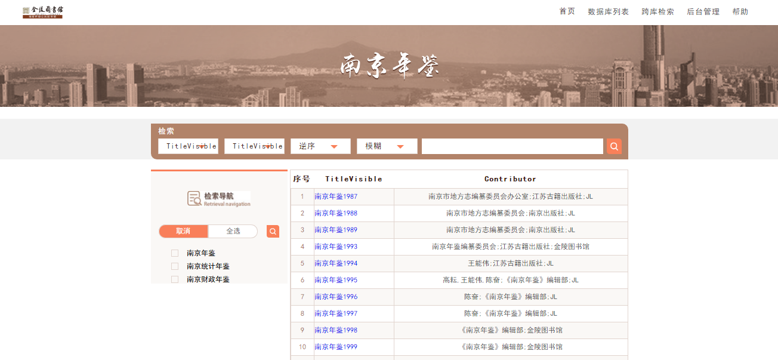Click row number 1 in the 序号 column
778x360 pixels.
click(302, 196)
